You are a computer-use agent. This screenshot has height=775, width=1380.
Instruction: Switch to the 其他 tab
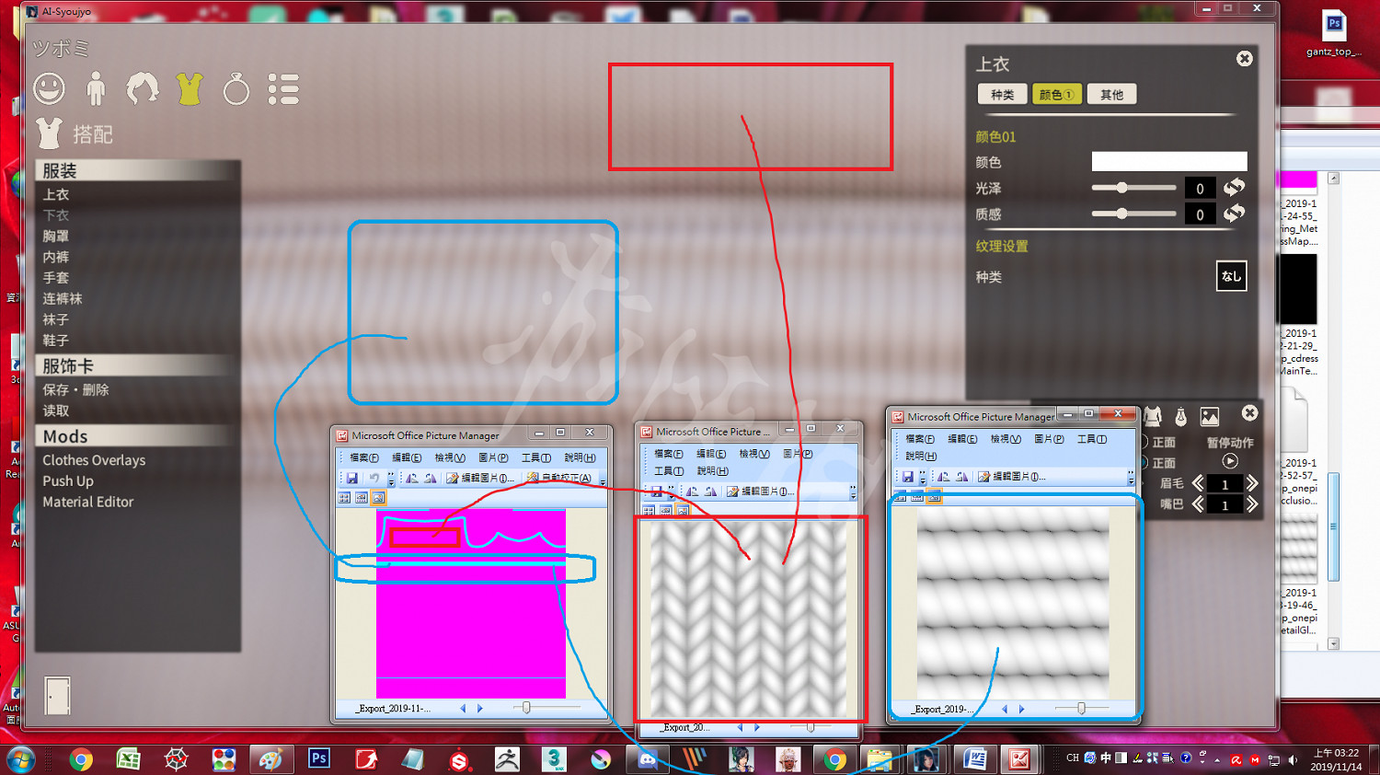(x=1111, y=95)
